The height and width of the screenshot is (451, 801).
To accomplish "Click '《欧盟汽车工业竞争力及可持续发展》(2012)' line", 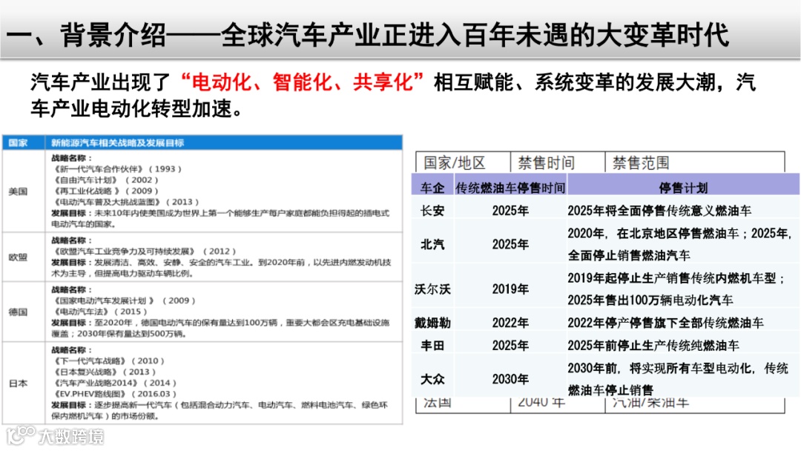I will (144, 251).
